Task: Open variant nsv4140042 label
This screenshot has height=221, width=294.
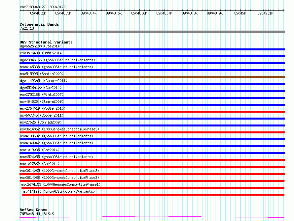Action: (x=56, y=143)
